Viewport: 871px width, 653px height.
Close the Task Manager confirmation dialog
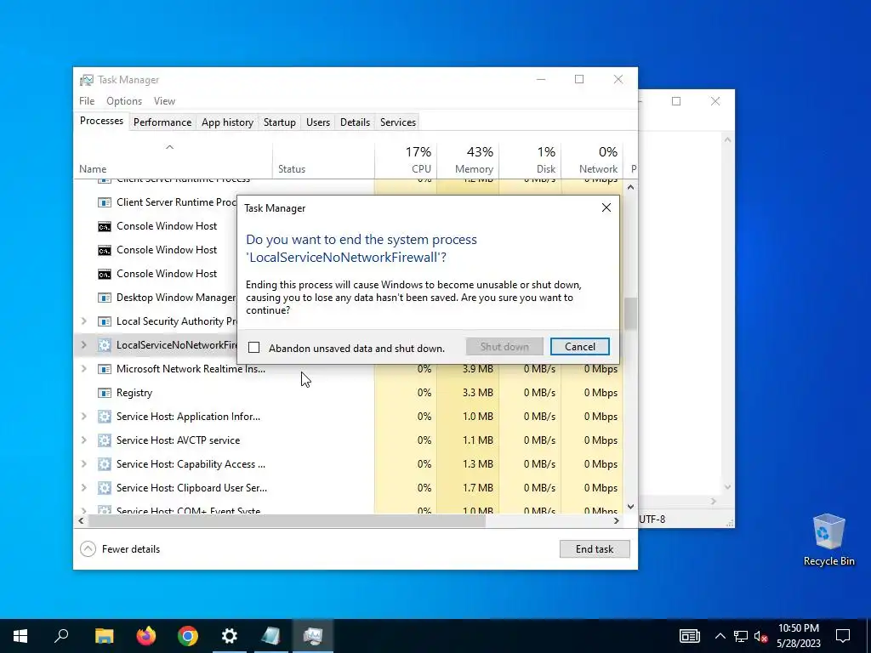pos(606,207)
